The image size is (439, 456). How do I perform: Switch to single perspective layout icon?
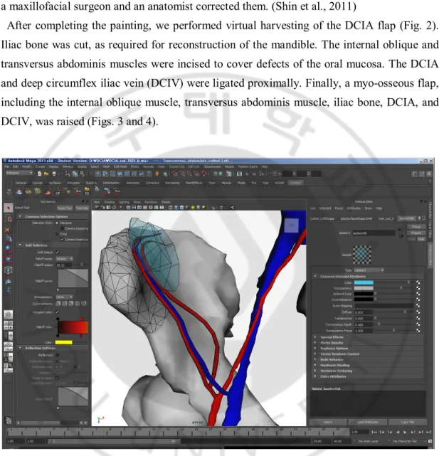[x=8, y=314]
